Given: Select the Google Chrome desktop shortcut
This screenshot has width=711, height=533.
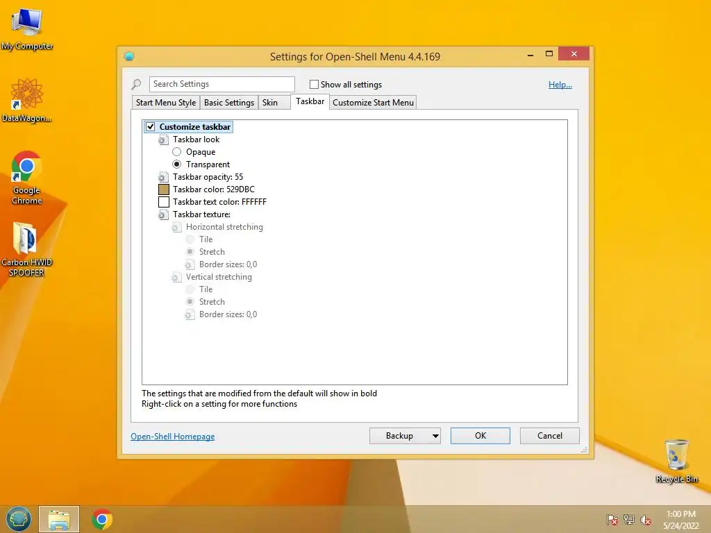Looking at the screenshot, I should click(x=26, y=177).
